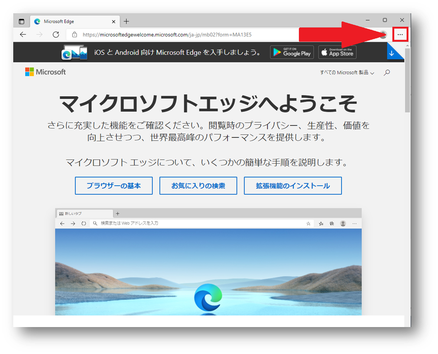Image resolution: width=438 pixels, height=354 pixels.
Task: Open App Store download badge
Action: pyautogui.click(x=337, y=52)
